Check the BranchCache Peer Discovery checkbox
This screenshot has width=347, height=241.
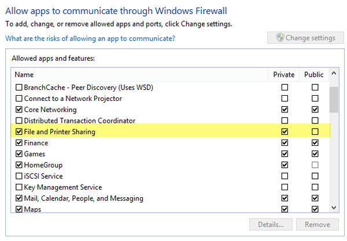[19, 88]
